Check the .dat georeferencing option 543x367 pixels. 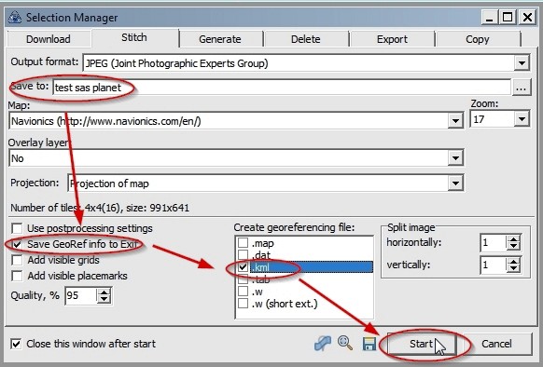coord(244,255)
